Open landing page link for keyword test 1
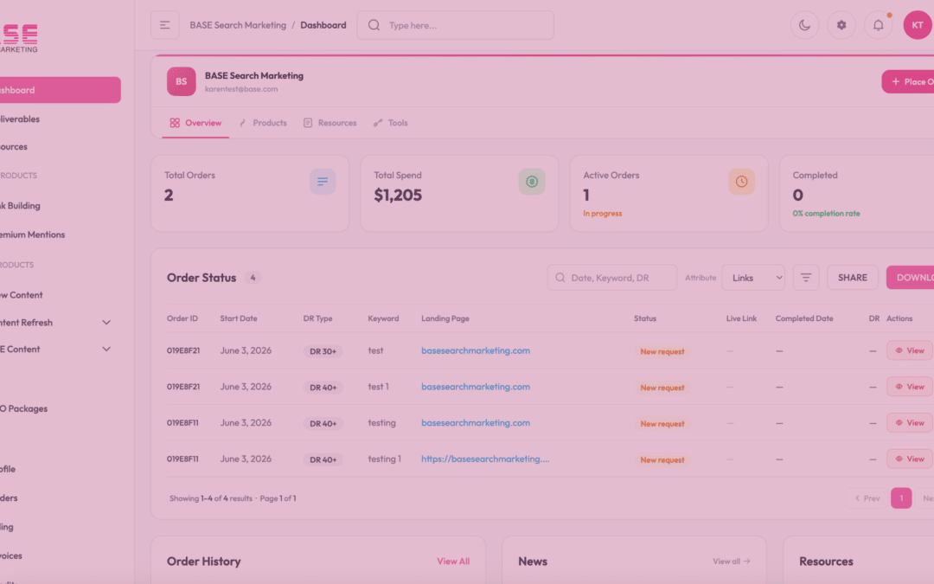The width and height of the screenshot is (934, 584). coord(476,387)
